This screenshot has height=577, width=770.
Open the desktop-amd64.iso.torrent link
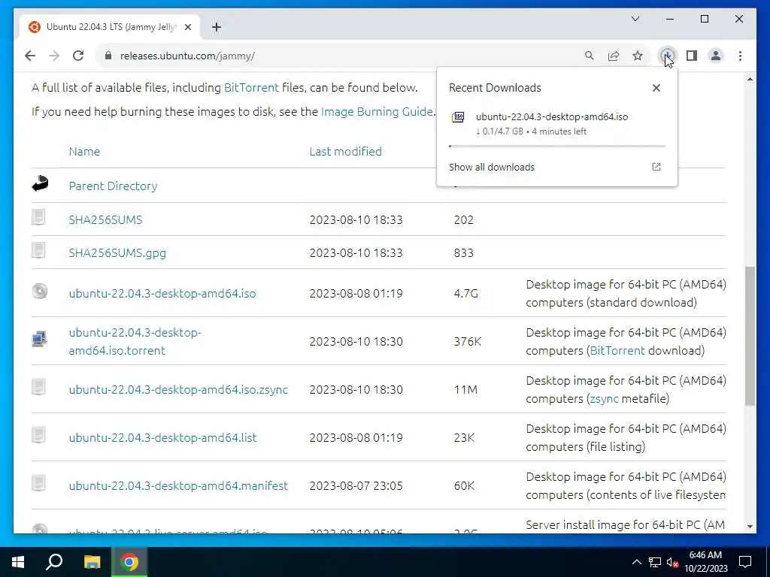click(x=135, y=342)
